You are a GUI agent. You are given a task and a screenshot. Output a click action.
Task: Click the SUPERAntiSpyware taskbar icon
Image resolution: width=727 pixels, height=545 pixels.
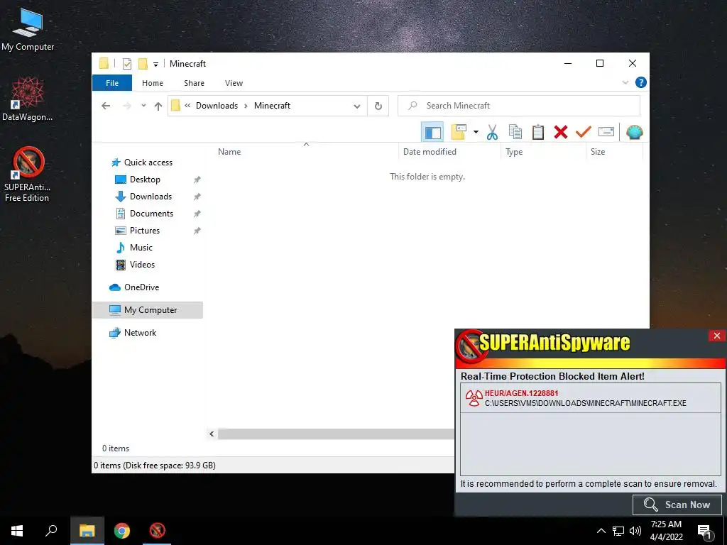(x=157, y=531)
